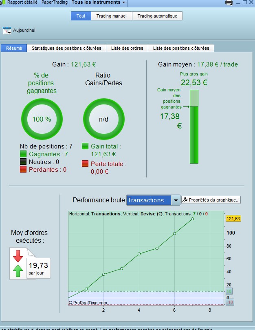Open the calendar date picker icon
This screenshot has width=255, height=330.
pos(7,30)
